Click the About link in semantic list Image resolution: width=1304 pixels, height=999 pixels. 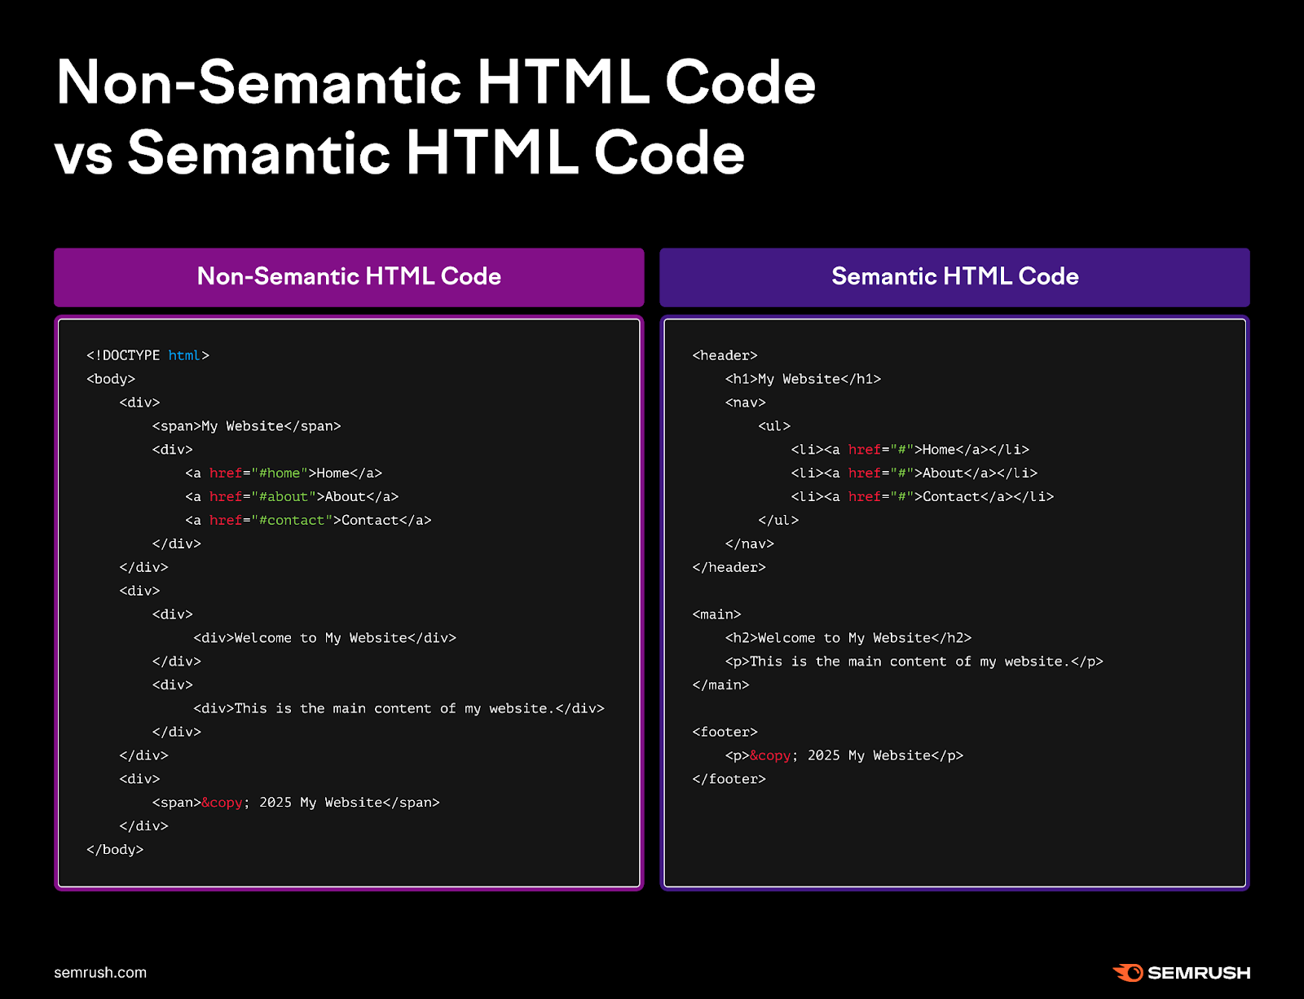point(941,473)
